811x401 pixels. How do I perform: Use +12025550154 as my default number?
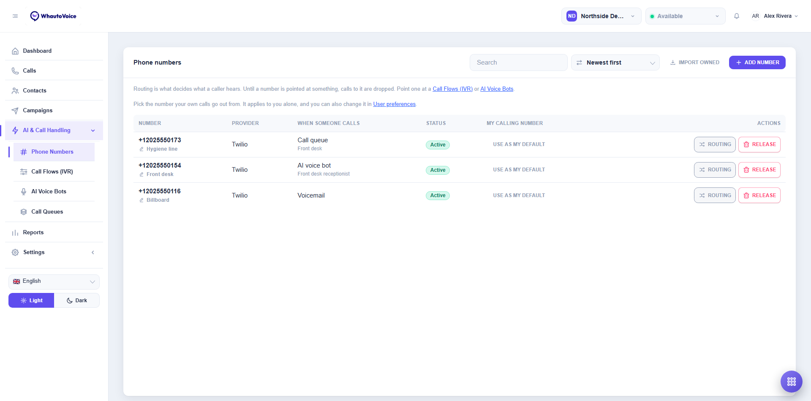point(519,170)
